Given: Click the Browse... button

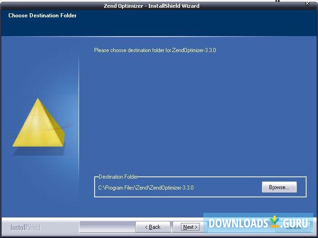Looking at the screenshot, I should 279,187.
